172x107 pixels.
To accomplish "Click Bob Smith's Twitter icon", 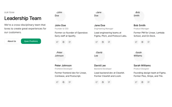I will (x=136, y=42).
